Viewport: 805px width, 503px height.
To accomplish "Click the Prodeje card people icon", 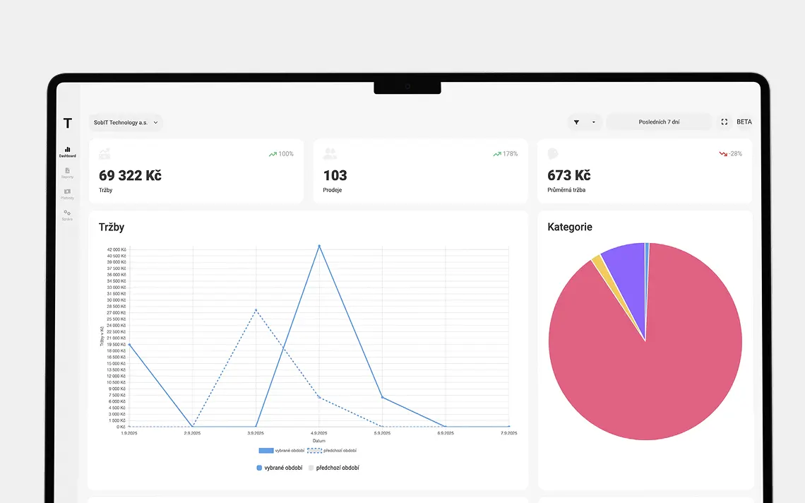I will [x=330, y=154].
